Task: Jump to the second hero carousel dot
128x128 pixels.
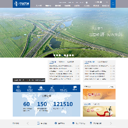Action: click(x=57, y=55)
